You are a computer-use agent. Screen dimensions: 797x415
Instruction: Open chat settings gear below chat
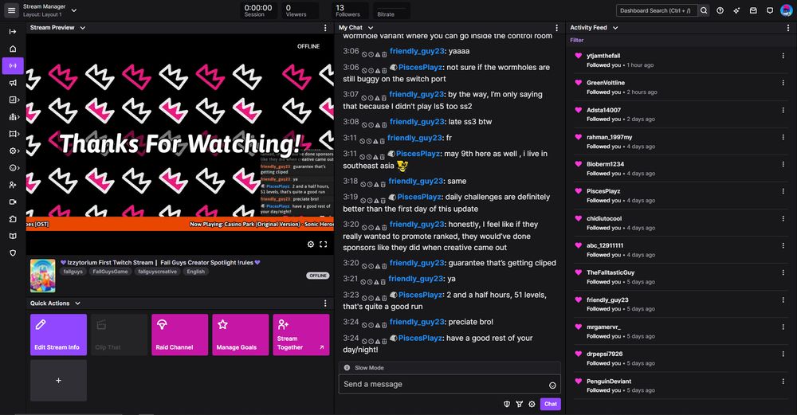tap(532, 405)
